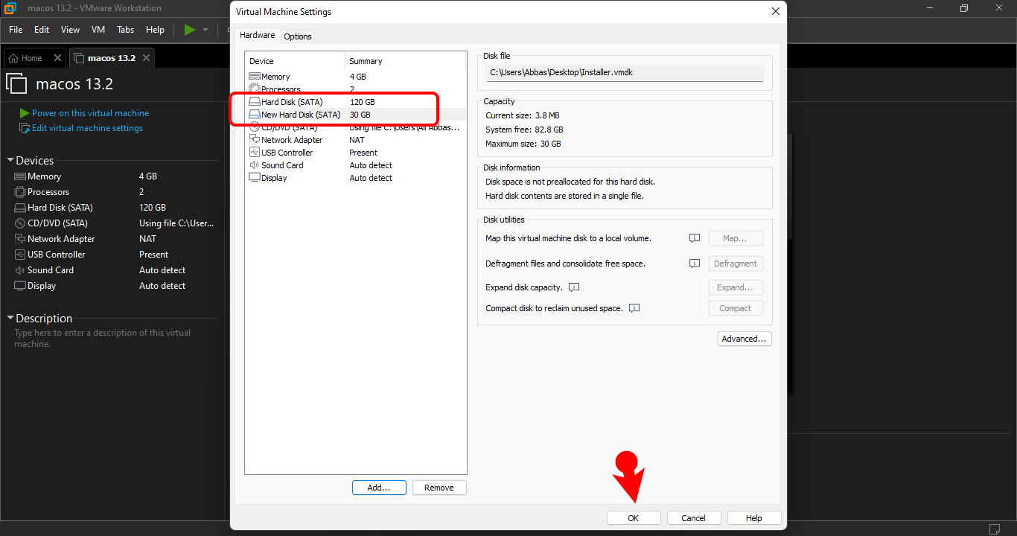Open the Help menu in the menu bar
The width and height of the screenshot is (1017, 536).
coord(155,30)
